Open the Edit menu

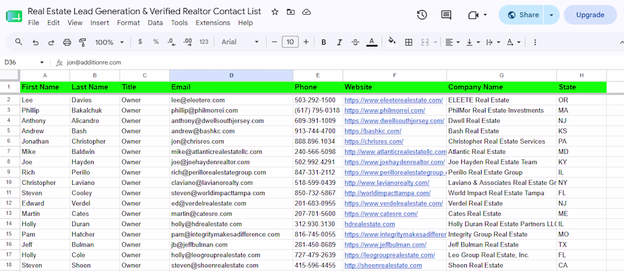[x=53, y=23]
